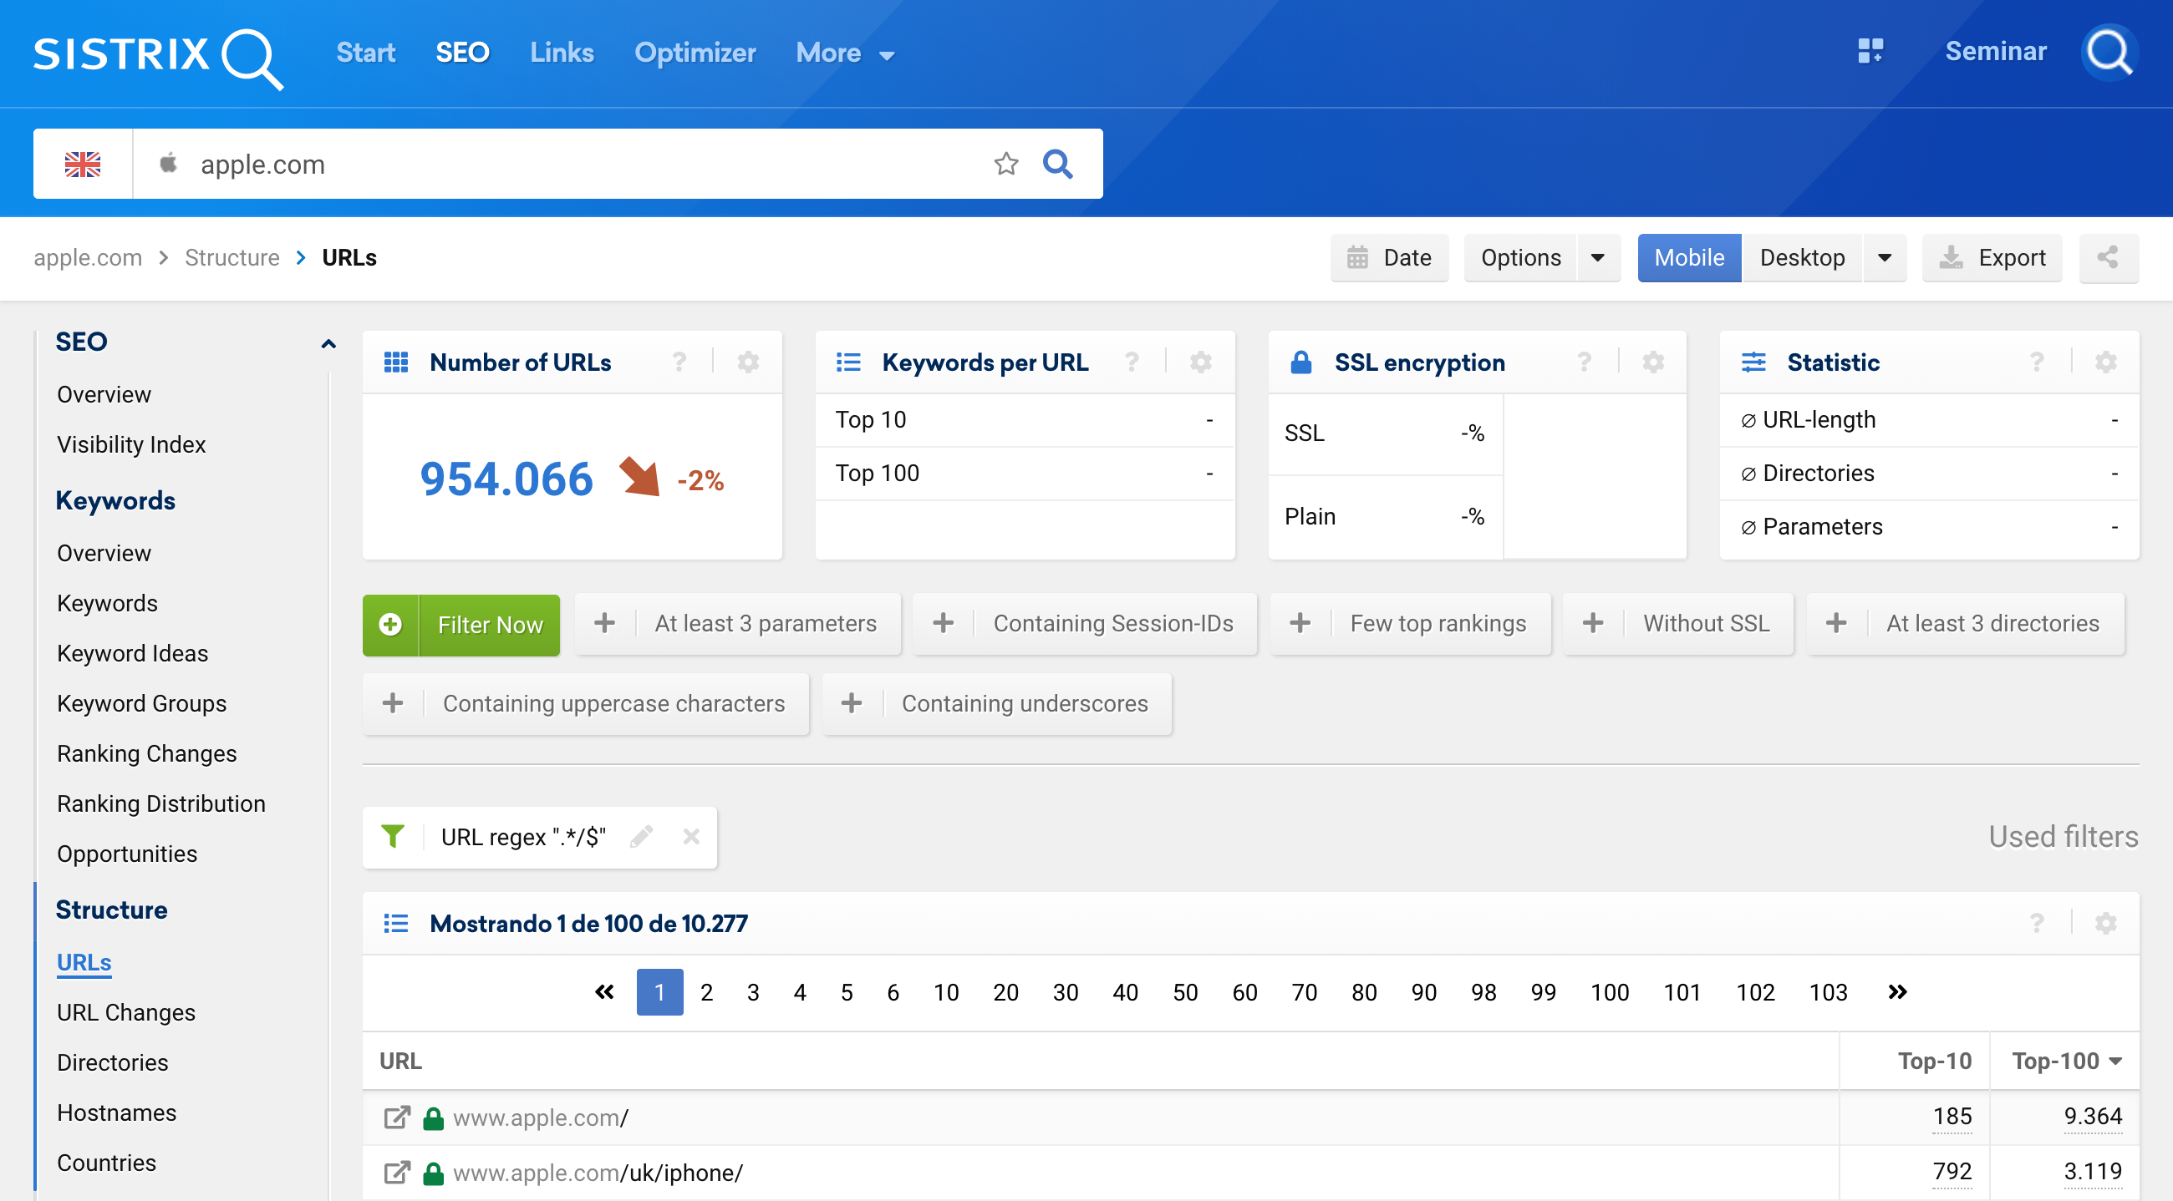Open the Options dropdown arrow
The image size is (2173, 1201).
point(1598,258)
